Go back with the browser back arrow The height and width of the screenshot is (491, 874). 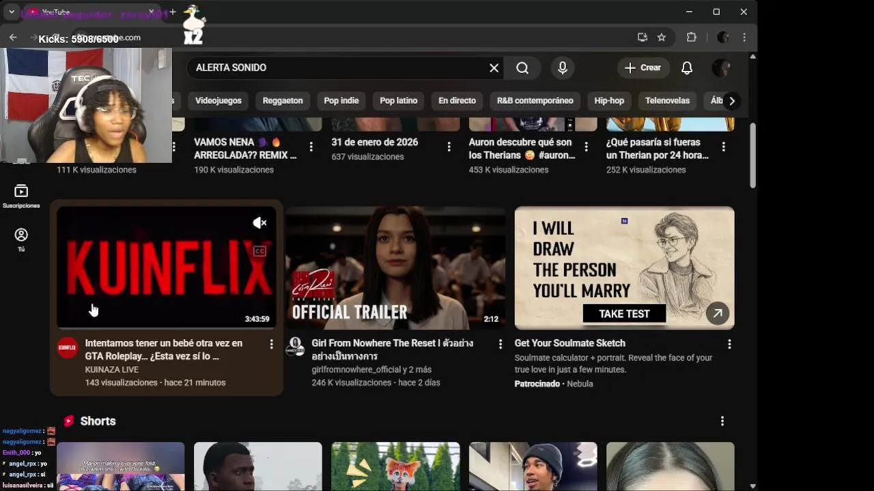[13, 38]
